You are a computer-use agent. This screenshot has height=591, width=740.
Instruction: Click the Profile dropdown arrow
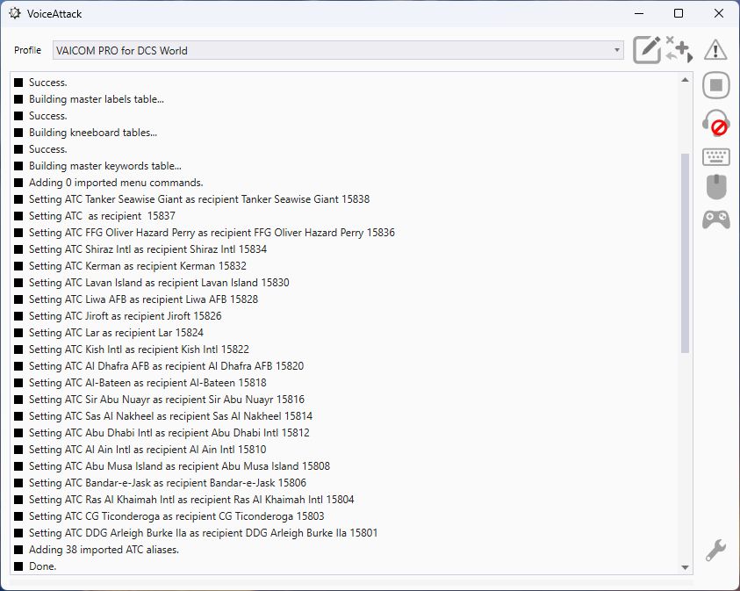coord(616,50)
